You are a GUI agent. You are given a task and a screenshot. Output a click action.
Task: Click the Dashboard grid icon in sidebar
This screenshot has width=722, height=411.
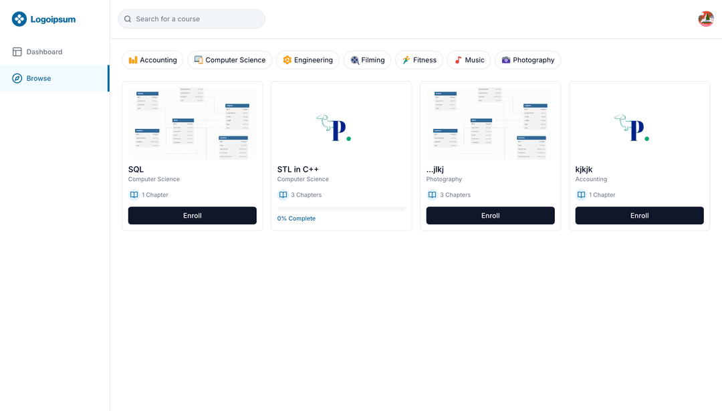pyautogui.click(x=16, y=51)
